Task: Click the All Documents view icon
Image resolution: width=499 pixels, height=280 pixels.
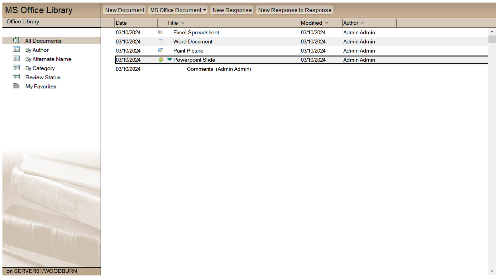Action: (17, 40)
